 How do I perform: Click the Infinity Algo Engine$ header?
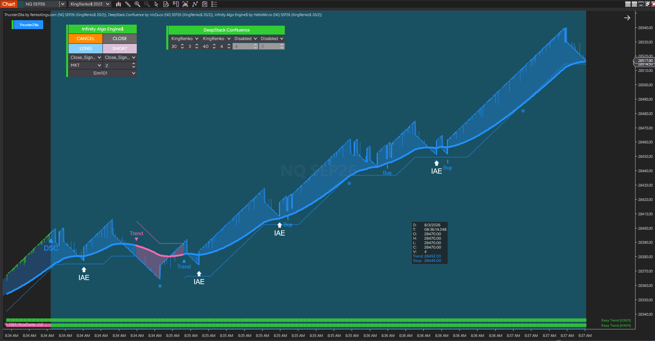[102, 29]
